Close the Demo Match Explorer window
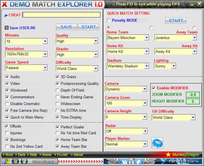This screenshot has height=166, width=204. 199,4
